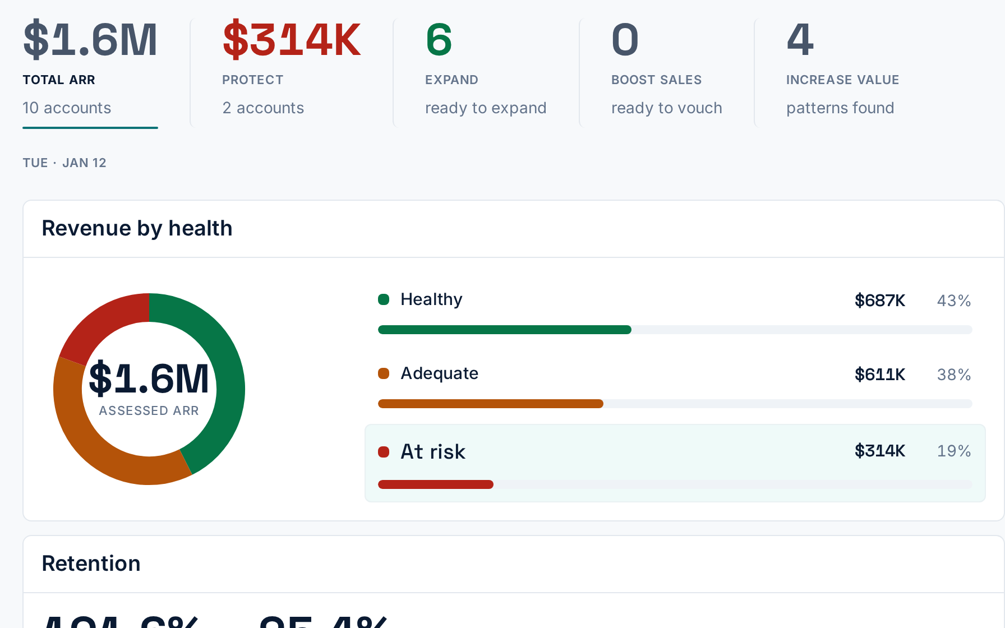This screenshot has height=628, width=1005.
Task: Click the patterns found subtitle
Action: [840, 108]
